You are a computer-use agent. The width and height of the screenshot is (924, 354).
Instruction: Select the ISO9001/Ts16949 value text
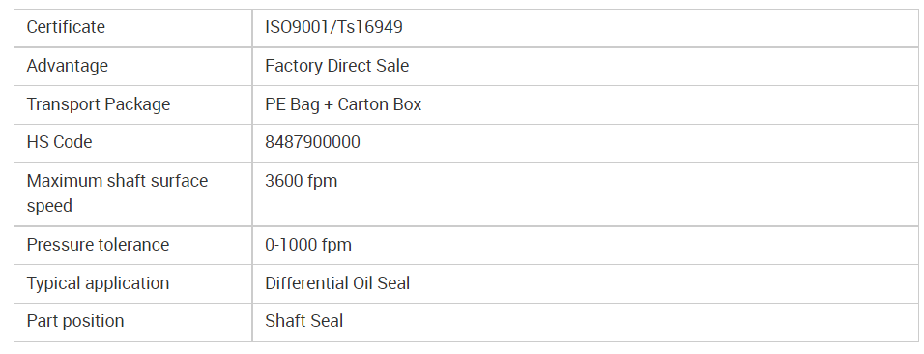(x=333, y=27)
